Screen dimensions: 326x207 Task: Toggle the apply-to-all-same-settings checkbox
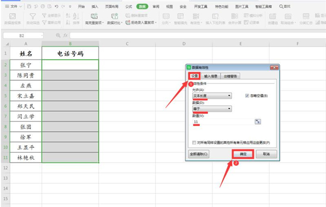pyautogui.click(x=194, y=143)
